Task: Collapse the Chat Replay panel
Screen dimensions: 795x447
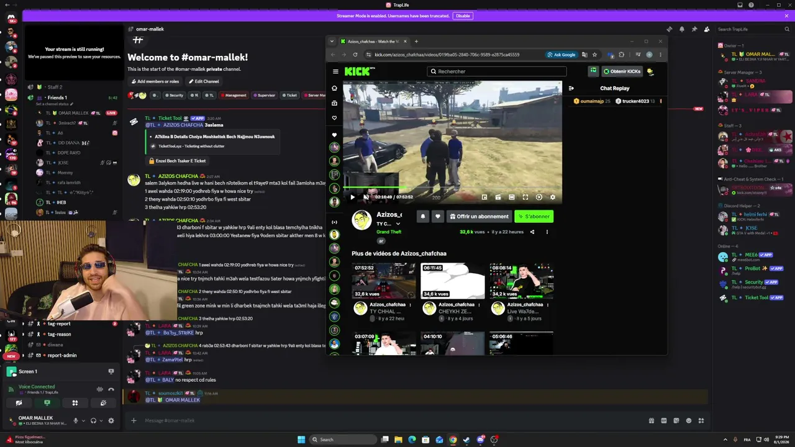Action: coord(571,88)
